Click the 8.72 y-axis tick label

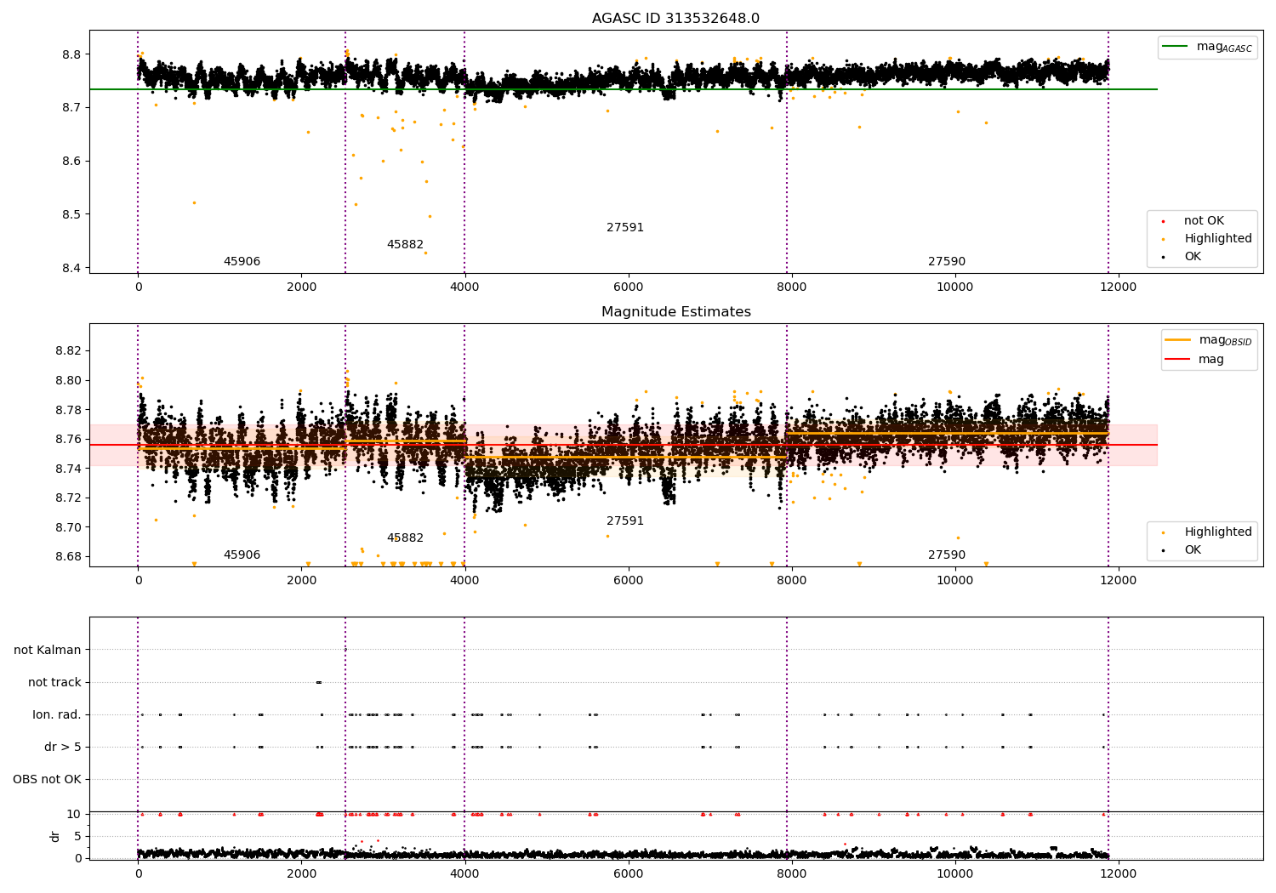tap(68, 498)
